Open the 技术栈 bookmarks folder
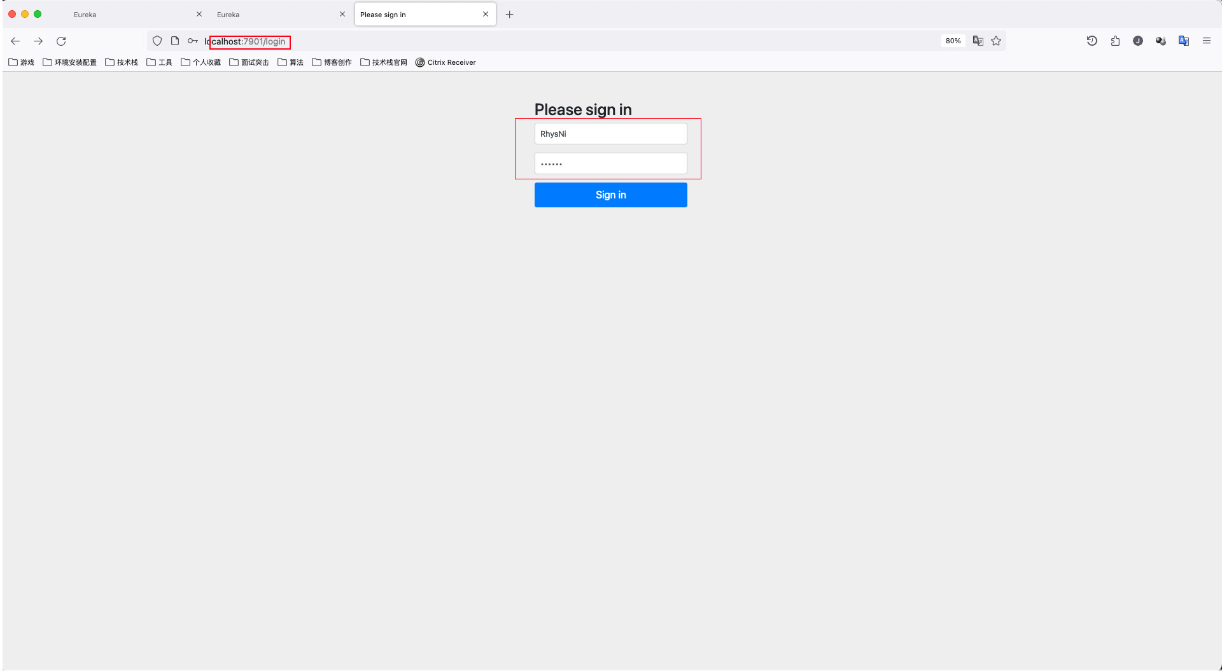The image size is (1222, 671). pyautogui.click(x=122, y=62)
